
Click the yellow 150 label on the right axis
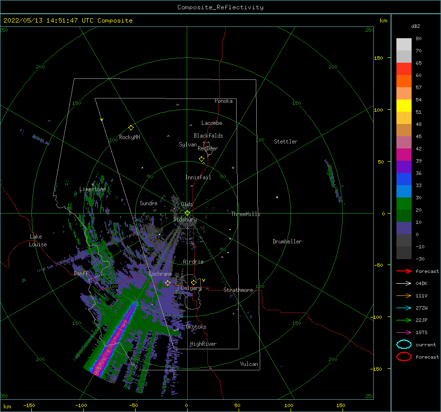[378, 58]
